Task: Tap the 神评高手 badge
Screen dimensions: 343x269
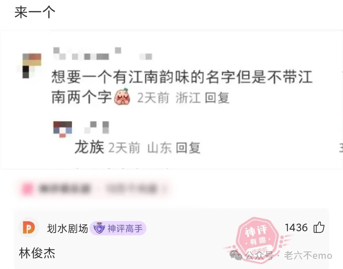Action: tap(118, 229)
